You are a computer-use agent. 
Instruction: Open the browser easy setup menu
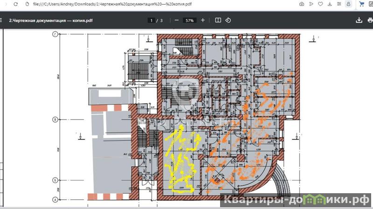(339, 4)
